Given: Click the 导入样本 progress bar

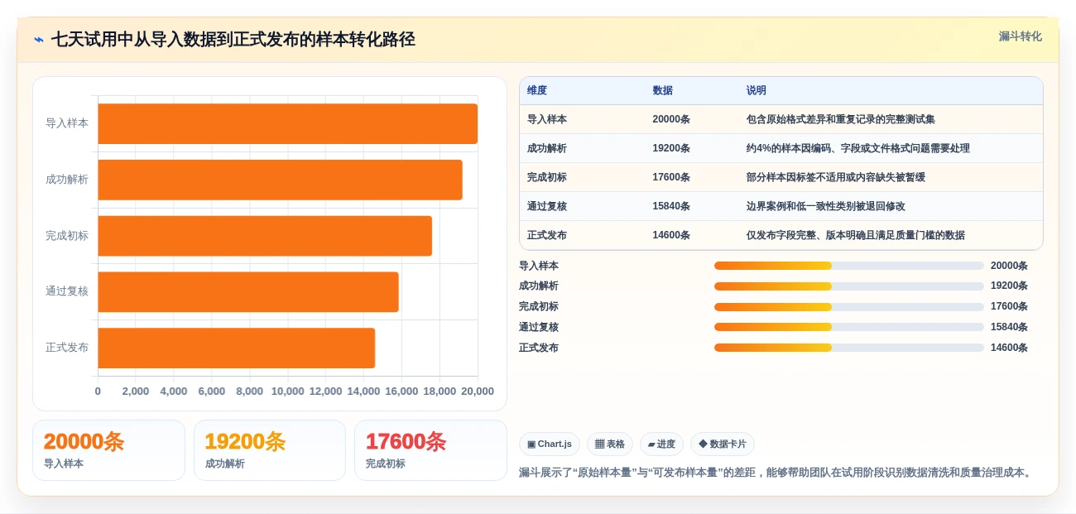Looking at the screenshot, I should pos(849,266).
